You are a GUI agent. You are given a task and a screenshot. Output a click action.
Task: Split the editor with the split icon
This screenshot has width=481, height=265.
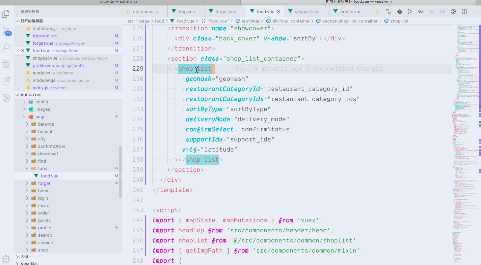coord(463,11)
